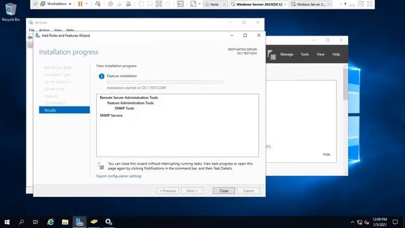Click the Close button in wizard
The image size is (405, 228).
point(224,191)
